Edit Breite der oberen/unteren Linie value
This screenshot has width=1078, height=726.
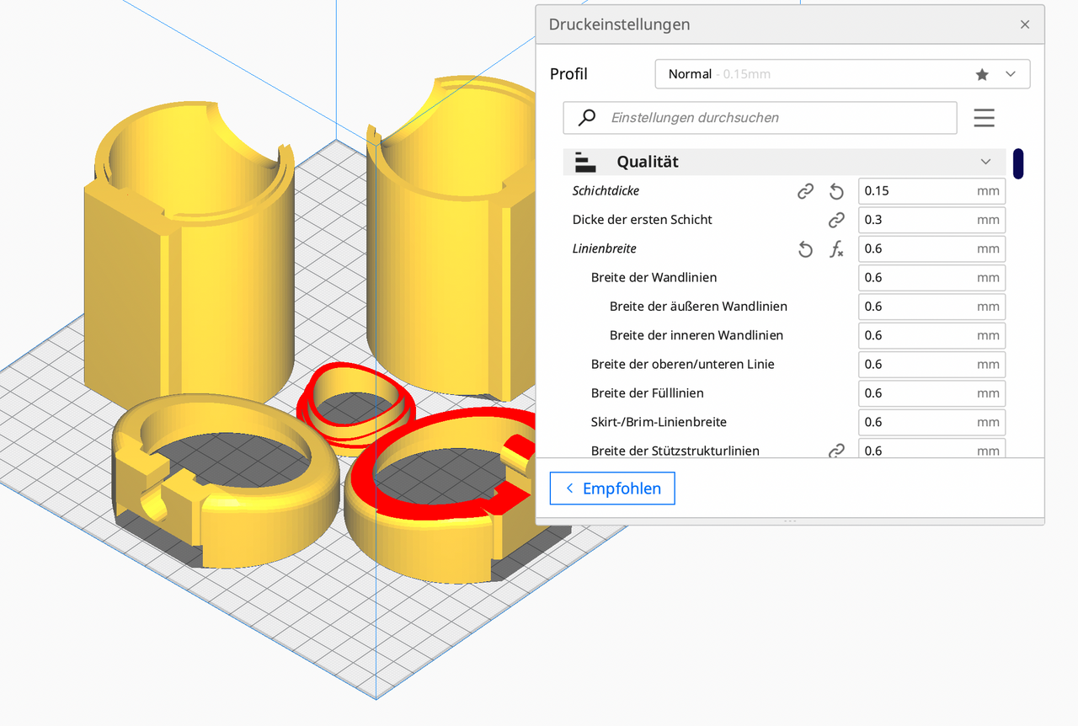coord(931,365)
